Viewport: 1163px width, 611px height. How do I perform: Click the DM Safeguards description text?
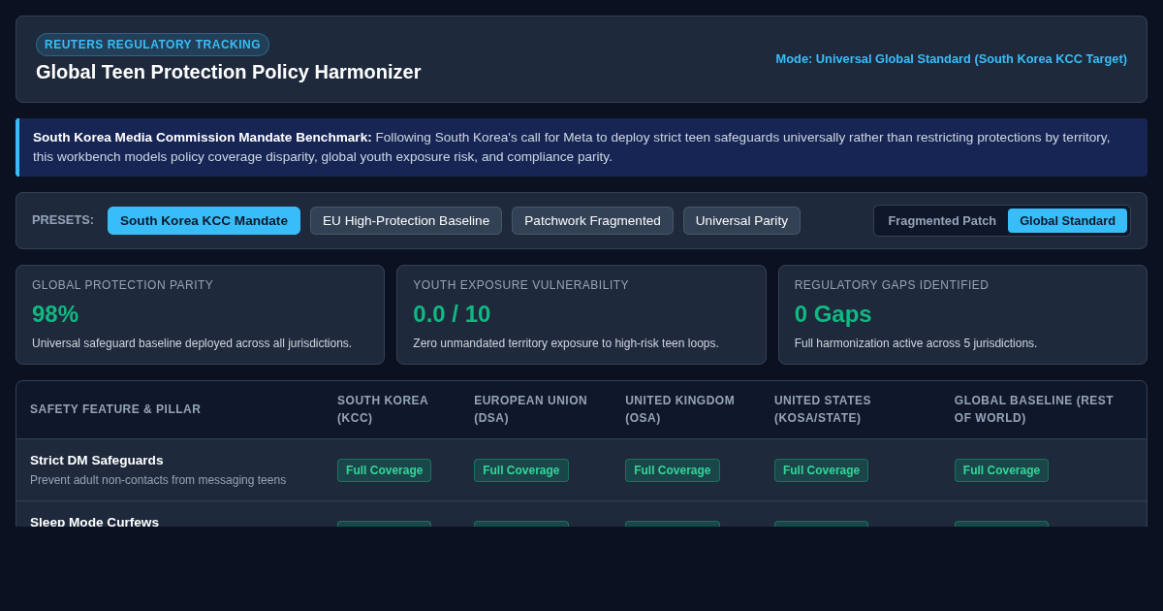tap(158, 480)
